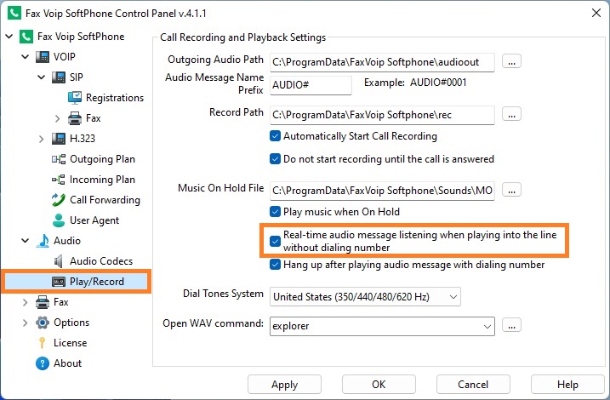Click the Audio Message Name Prefix field
Viewport: 610px width, 400px height.
click(x=311, y=85)
